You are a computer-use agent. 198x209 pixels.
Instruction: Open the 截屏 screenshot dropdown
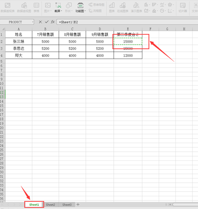pos(58,7)
